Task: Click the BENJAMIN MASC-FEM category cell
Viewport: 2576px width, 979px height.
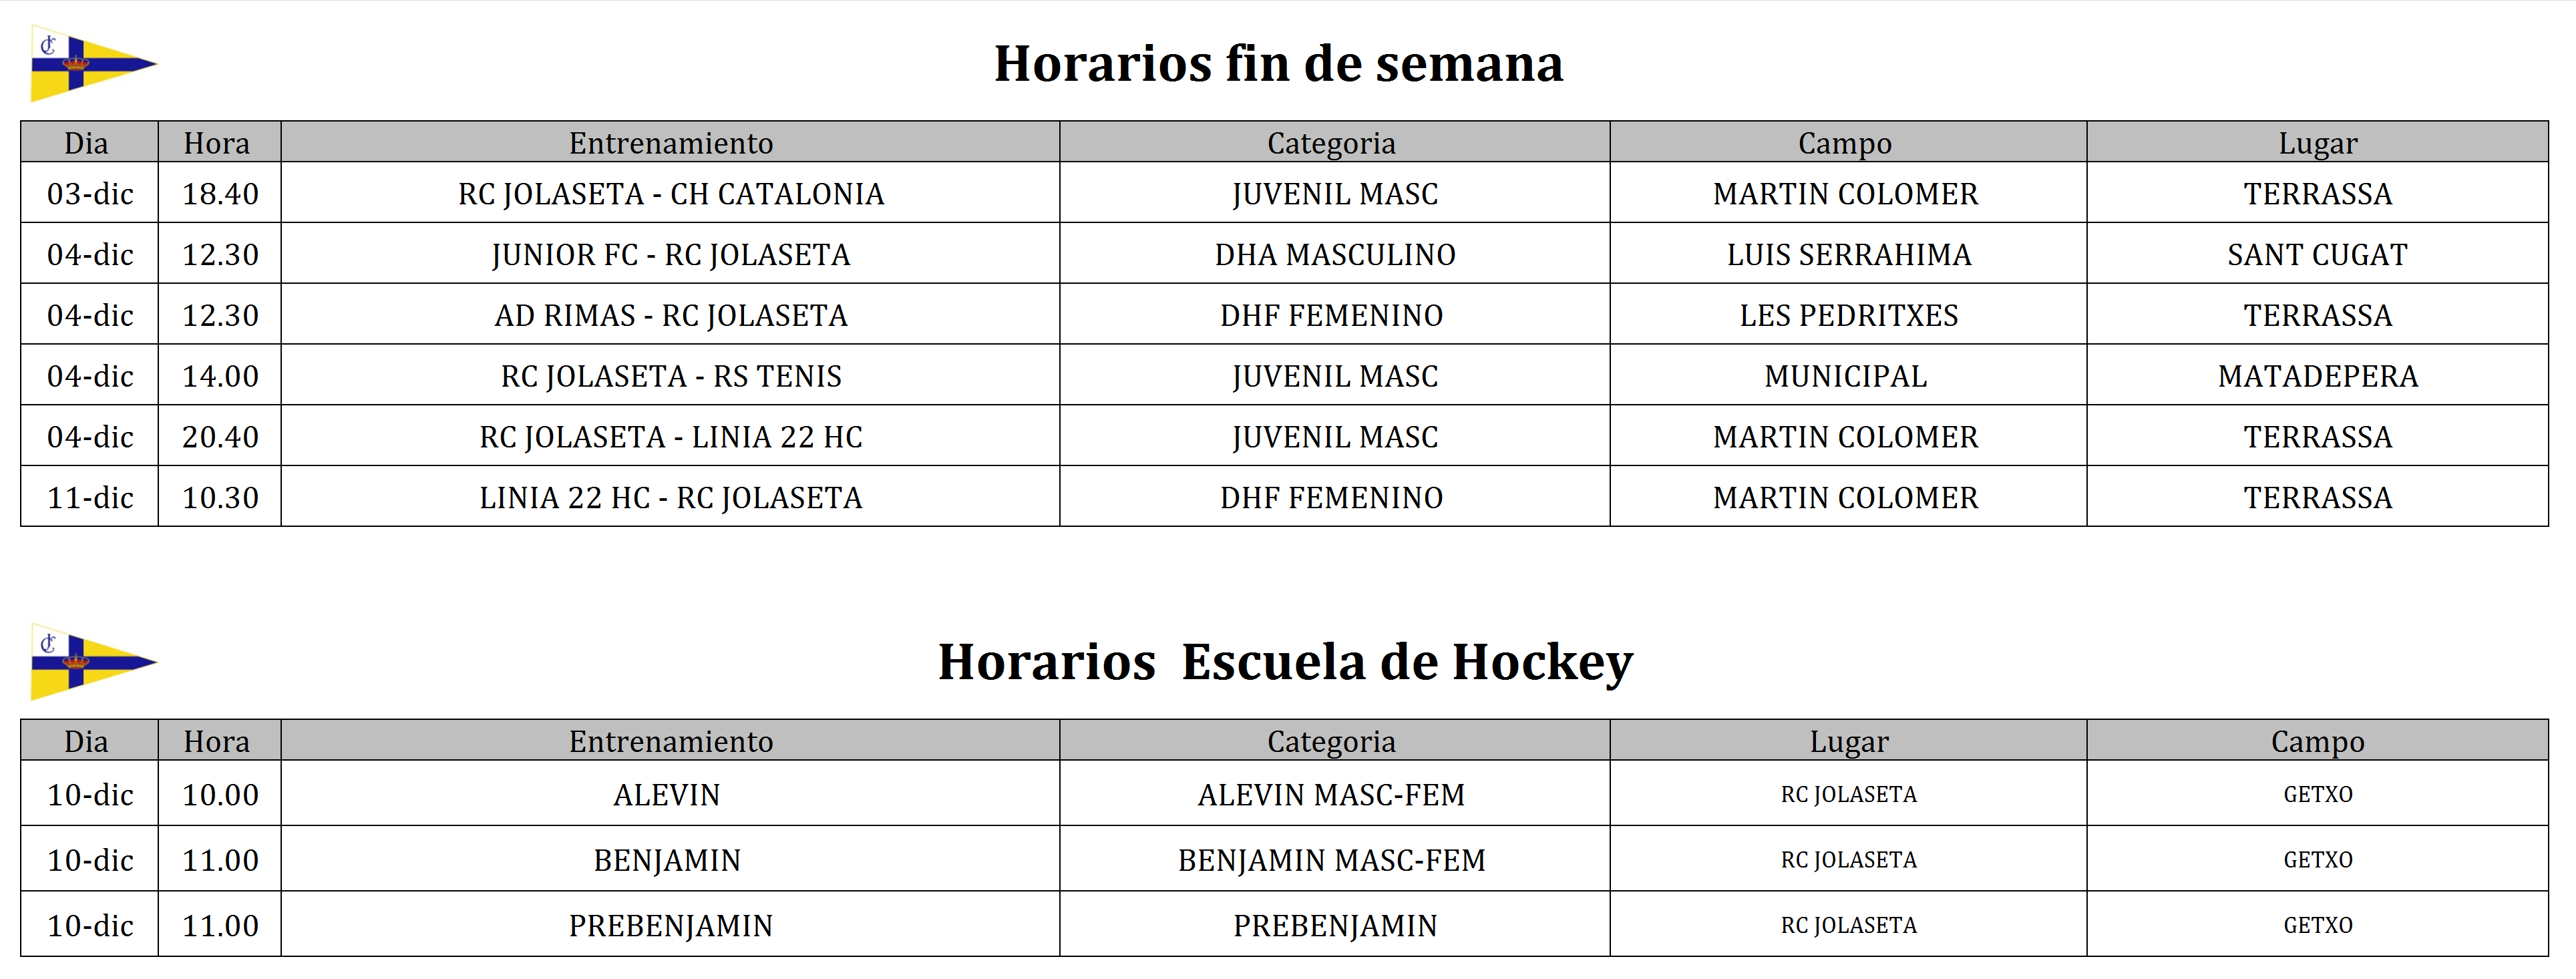Action: (x=1331, y=860)
